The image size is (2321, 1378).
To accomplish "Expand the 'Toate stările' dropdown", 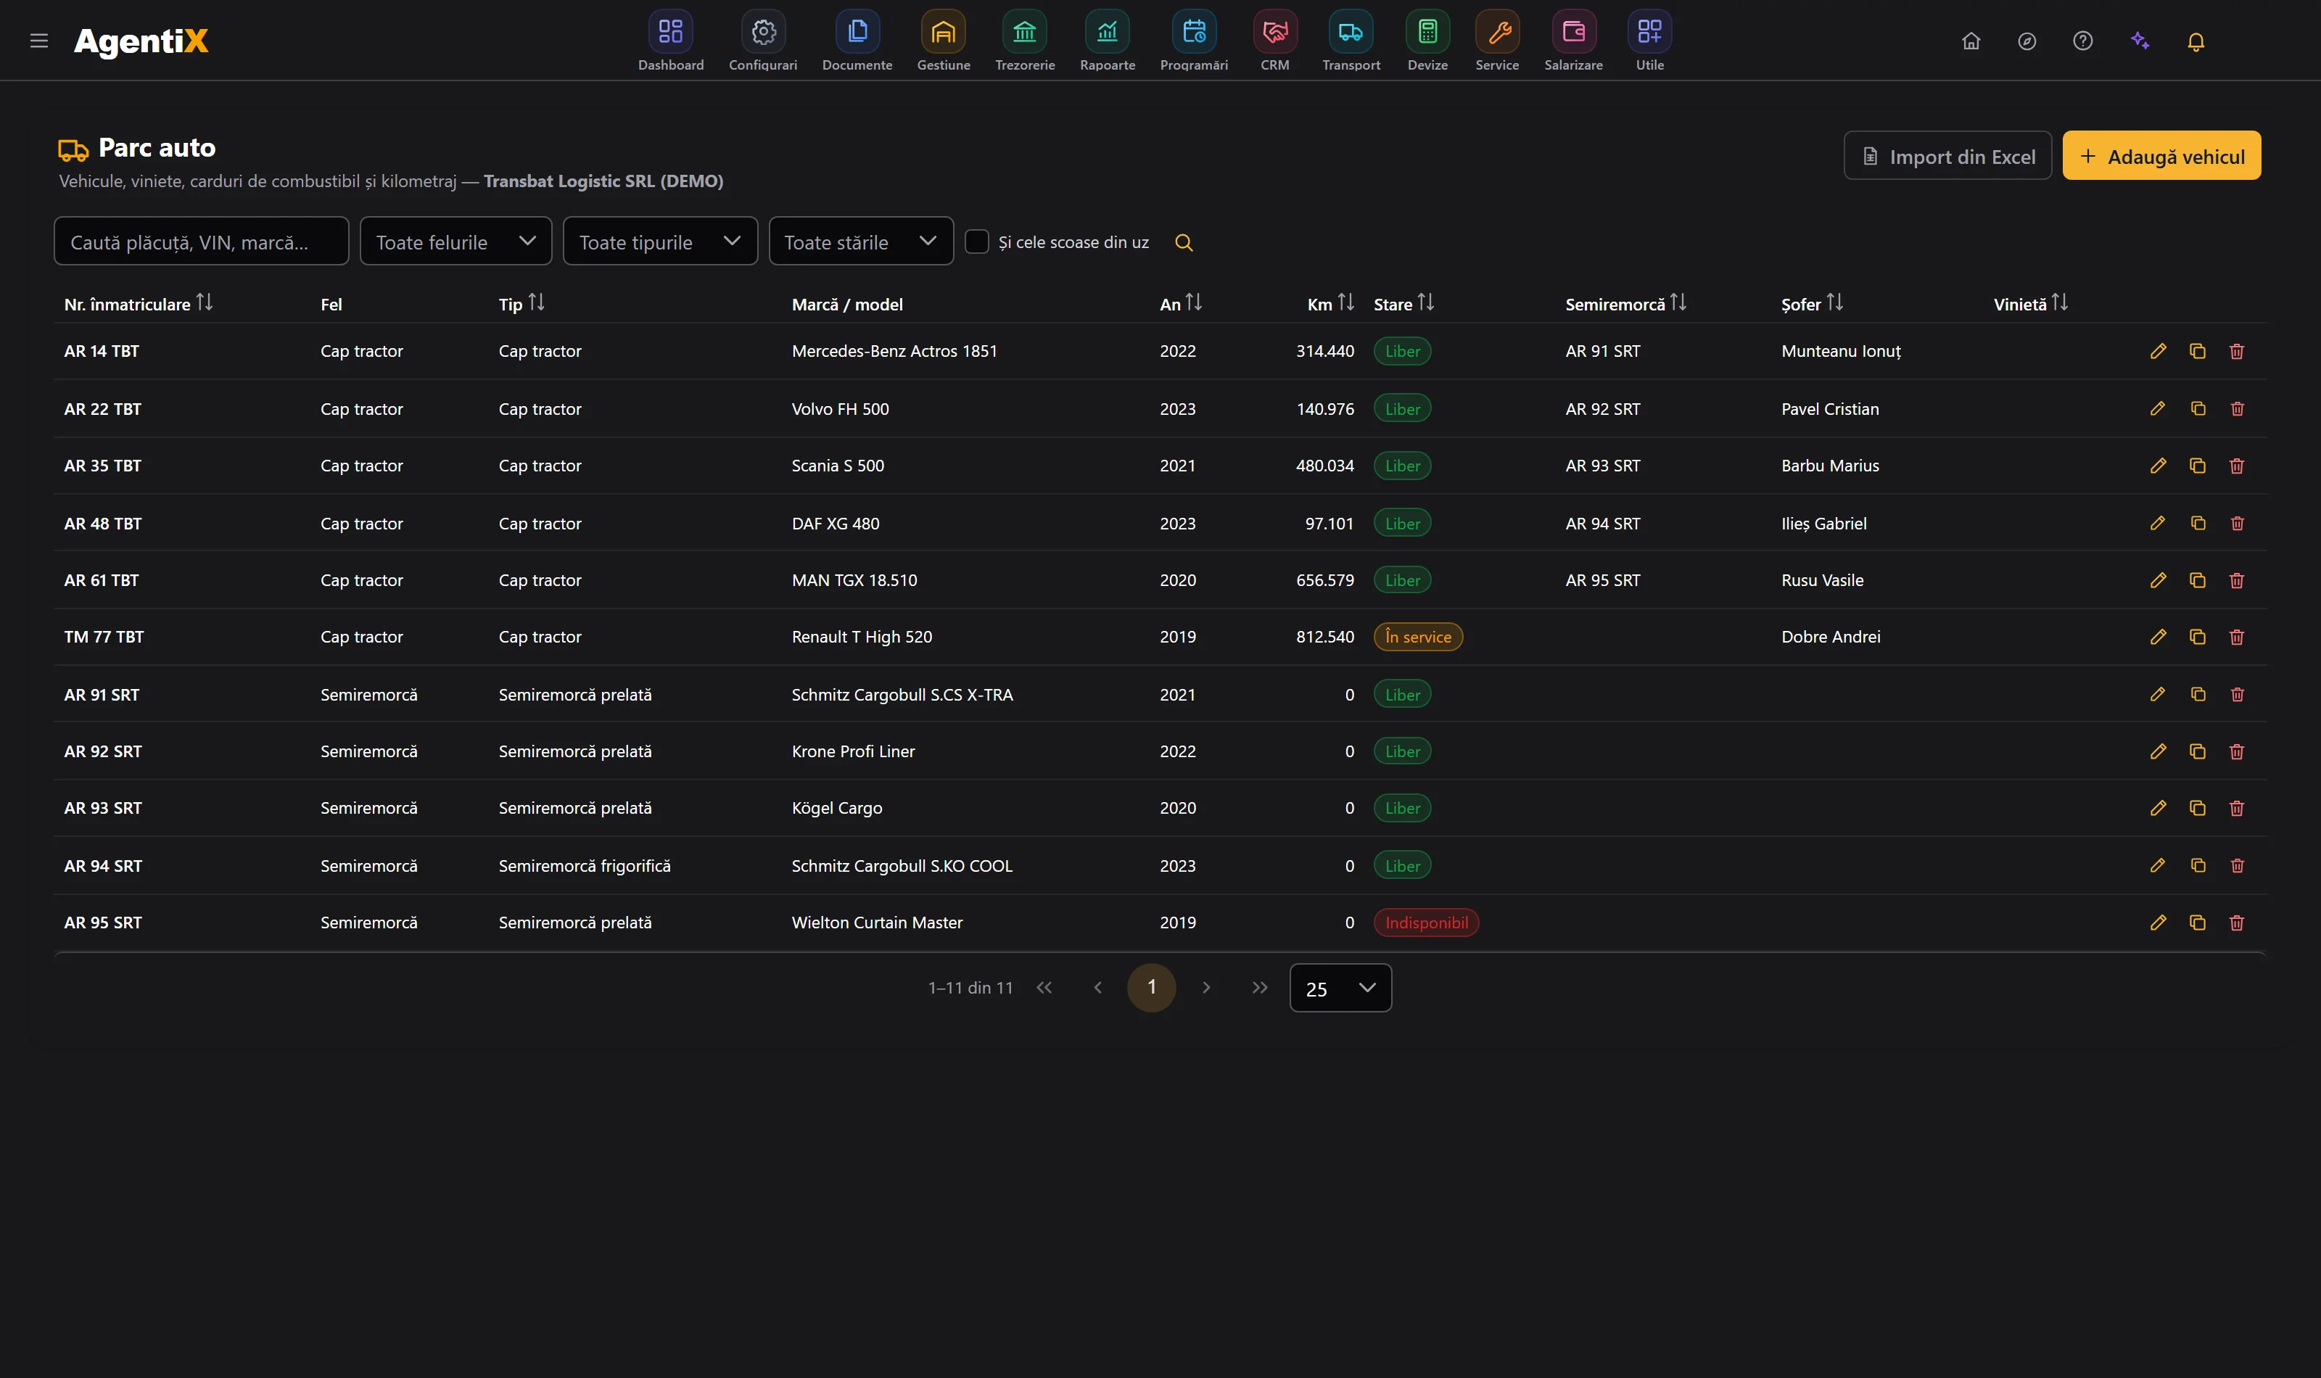I will click(x=861, y=242).
